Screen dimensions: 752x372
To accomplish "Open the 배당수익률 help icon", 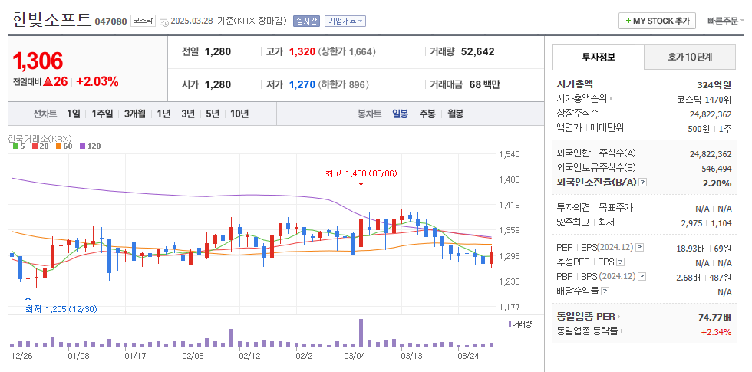I will point(605,291).
